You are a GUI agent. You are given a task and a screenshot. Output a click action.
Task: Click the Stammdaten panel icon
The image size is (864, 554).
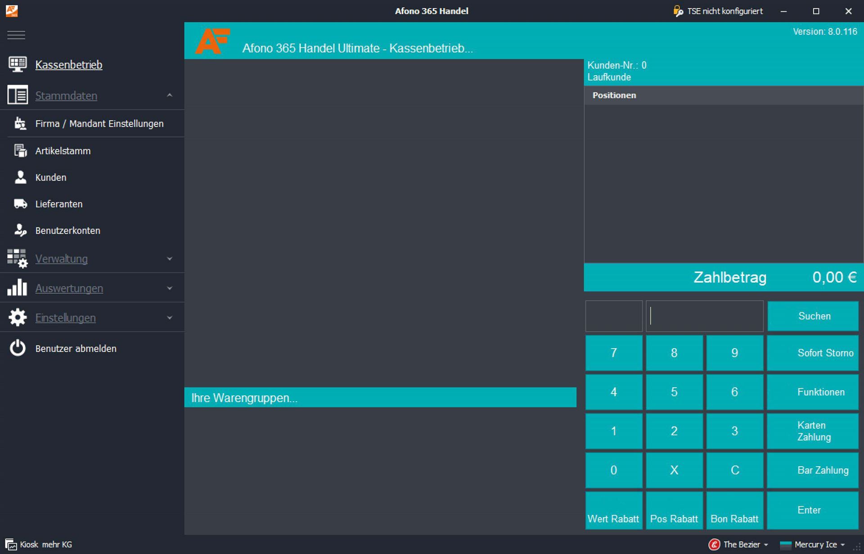click(18, 95)
